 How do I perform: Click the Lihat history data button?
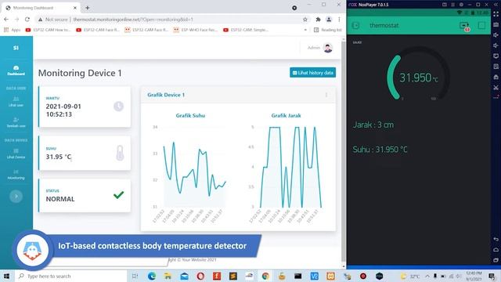click(x=312, y=73)
